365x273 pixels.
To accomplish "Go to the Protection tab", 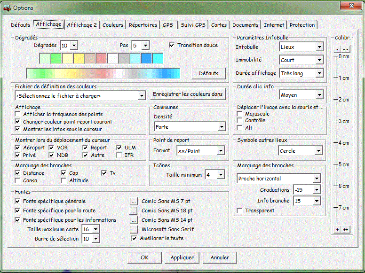I will (x=302, y=25).
